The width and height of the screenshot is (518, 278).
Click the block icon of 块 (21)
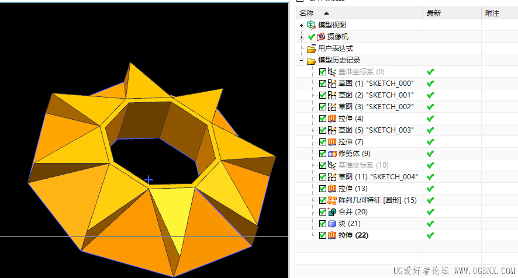(x=332, y=224)
